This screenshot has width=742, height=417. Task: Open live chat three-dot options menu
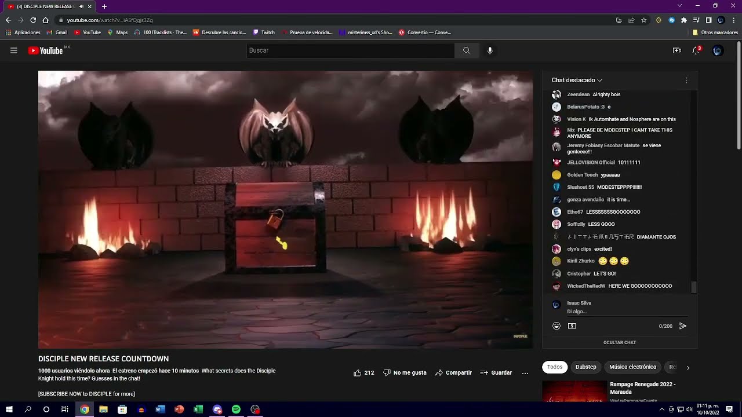[x=686, y=80]
